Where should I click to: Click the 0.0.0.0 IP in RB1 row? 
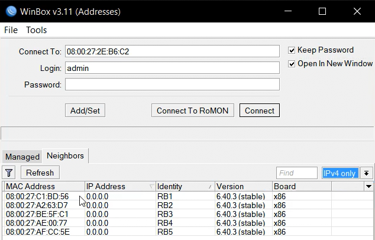coord(97,196)
